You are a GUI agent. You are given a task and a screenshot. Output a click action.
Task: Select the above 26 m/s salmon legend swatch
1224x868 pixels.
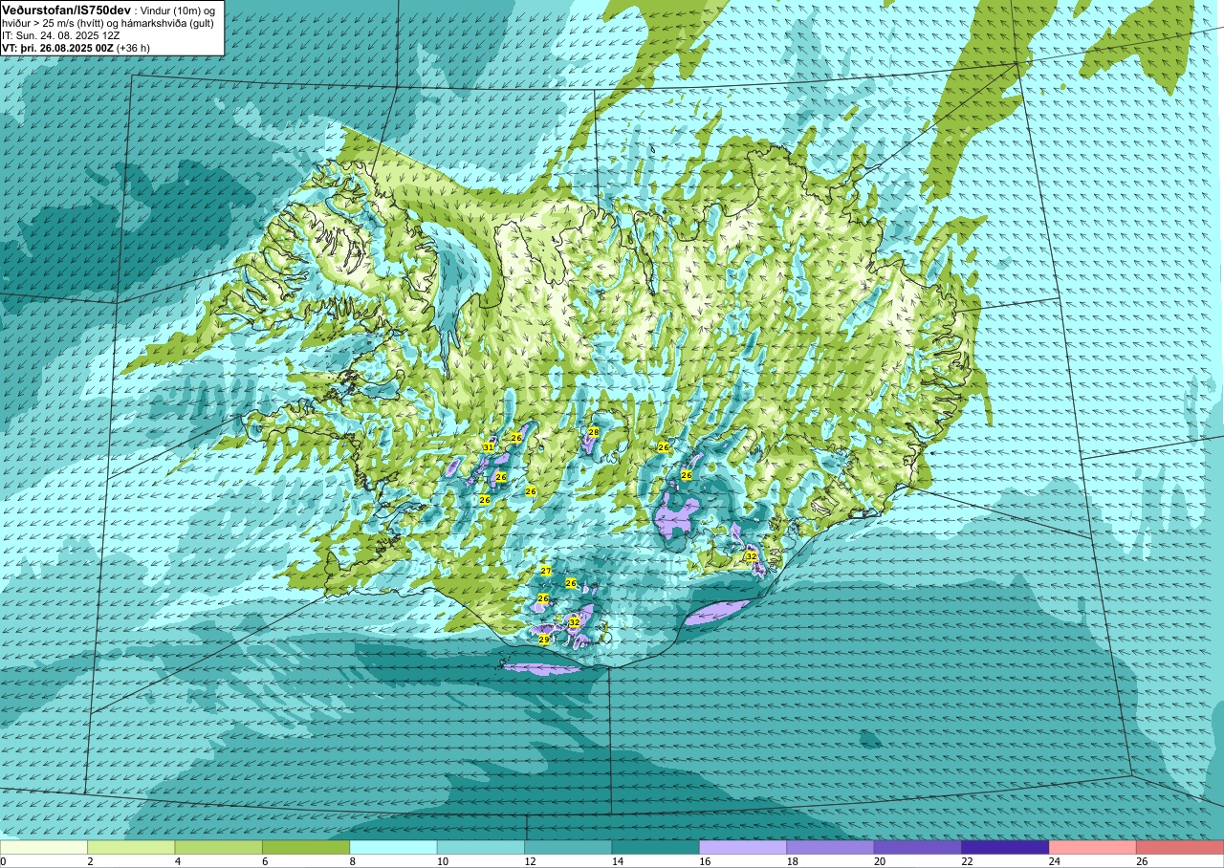[x=1180, y=848]
